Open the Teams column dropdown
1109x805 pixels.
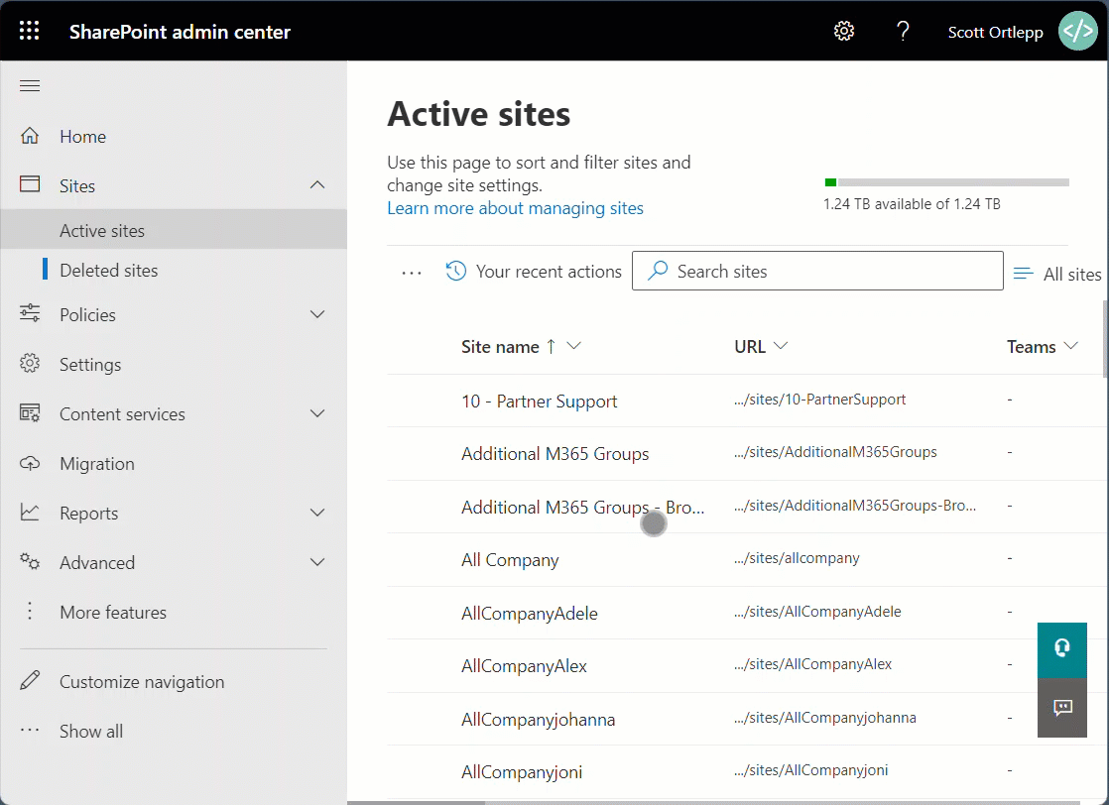tap(1070, 346)
